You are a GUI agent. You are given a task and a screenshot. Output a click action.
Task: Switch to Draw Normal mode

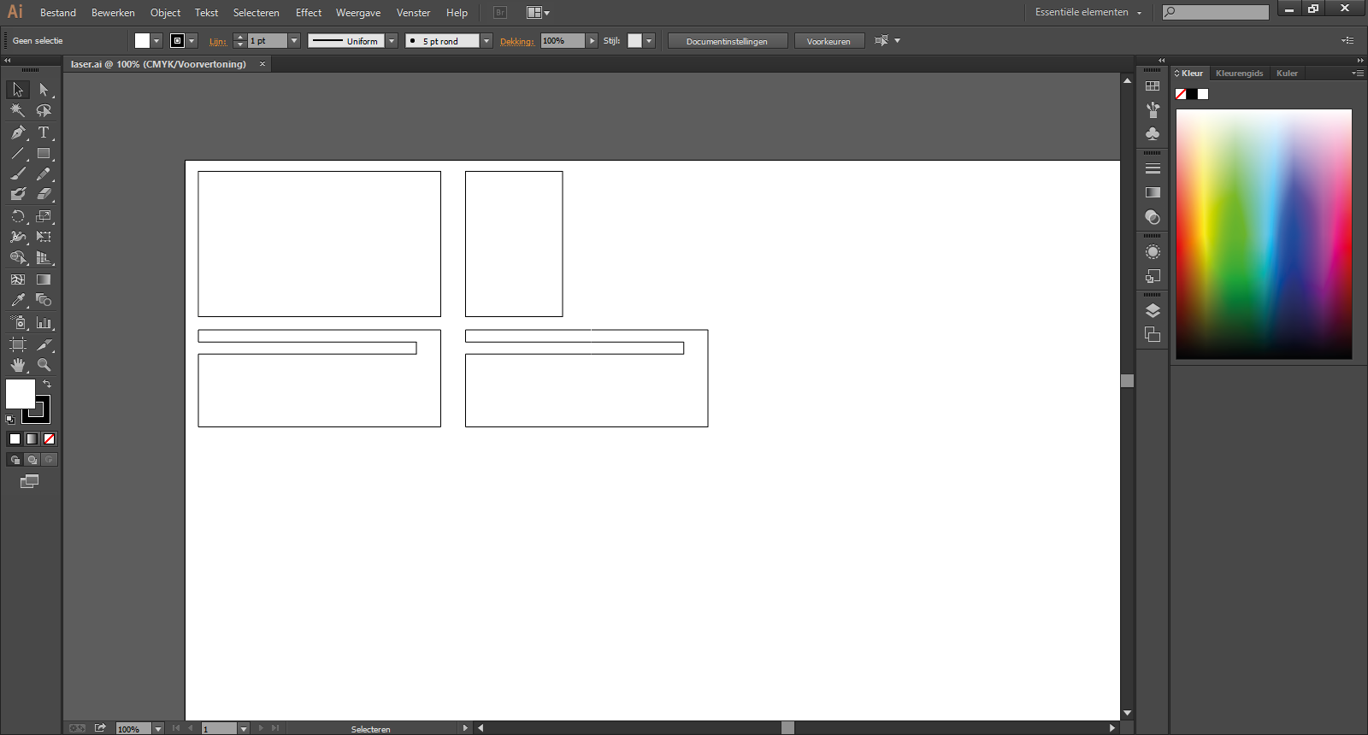pos(15,460)
